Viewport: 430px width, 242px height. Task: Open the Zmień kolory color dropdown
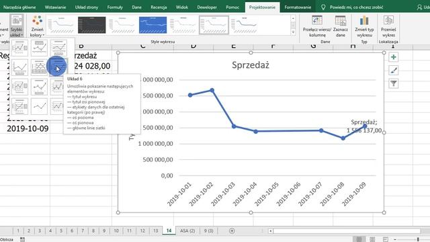click(x=37, y=26)
